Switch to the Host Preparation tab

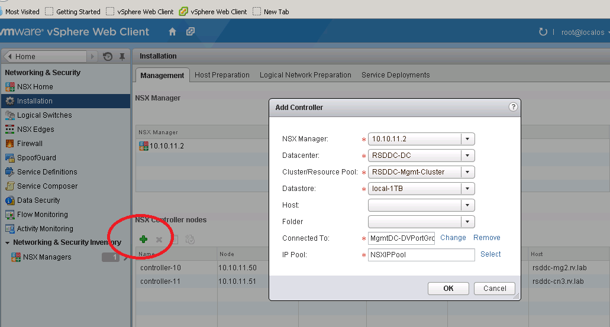click(x=222, y=75)
